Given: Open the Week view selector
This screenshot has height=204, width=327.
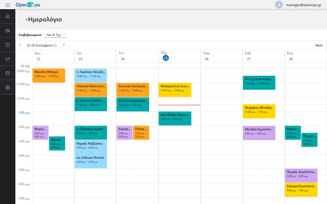Looking at the screenshot, I should tap(319, 45).
